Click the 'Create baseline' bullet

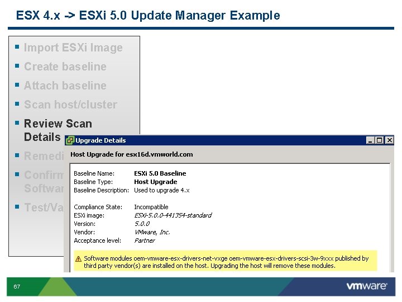point(65,67)
